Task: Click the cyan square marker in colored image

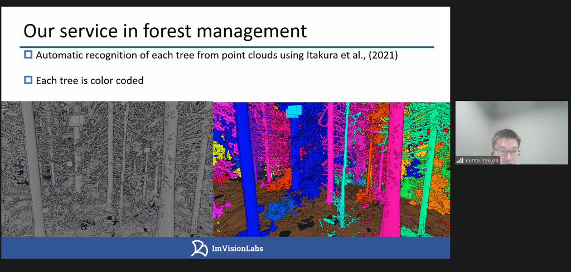Action: (x=293, y=111)
